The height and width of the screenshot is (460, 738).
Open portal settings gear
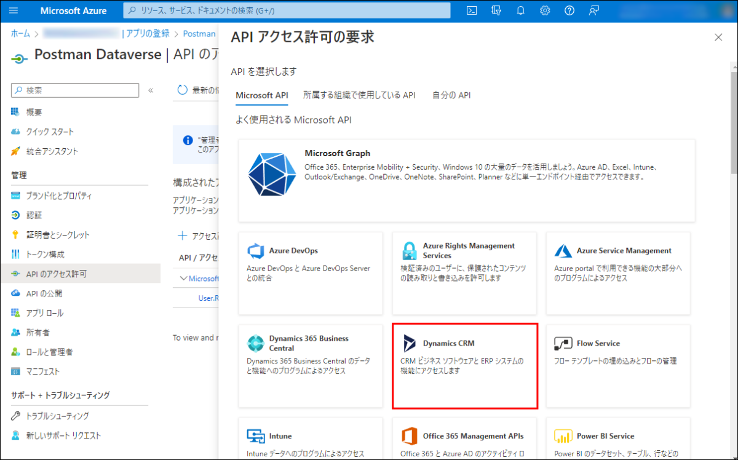pyautogui.click(x=545, y=10)
